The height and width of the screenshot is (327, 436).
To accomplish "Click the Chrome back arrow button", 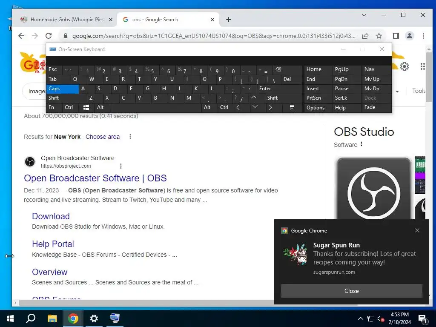I will [21, 36].
